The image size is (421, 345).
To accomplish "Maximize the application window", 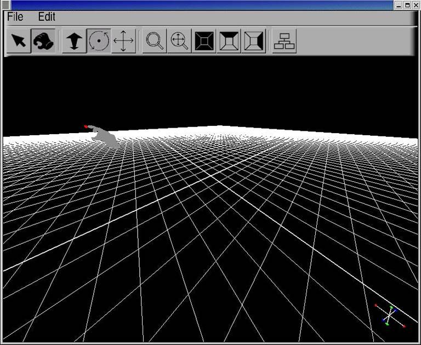I will point(407,5).
